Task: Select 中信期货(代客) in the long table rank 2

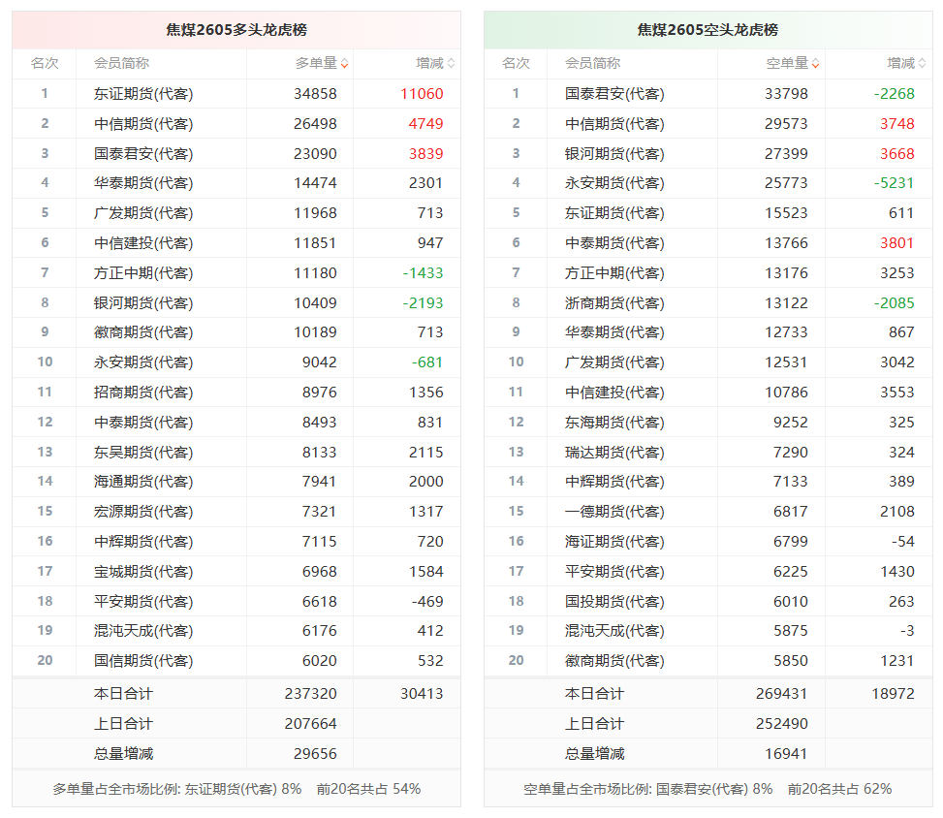Action: 143,124
